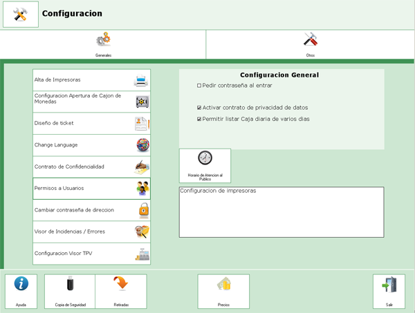Click the users icon in Permisos a Usuarios
This screenshot has width=415, height=313.
[x=142, y=189]
